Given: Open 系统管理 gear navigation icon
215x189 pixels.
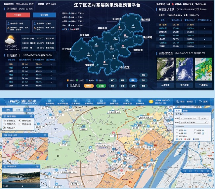Looking at the screenshot, I should pyautogui.click(x=140, y=101).
